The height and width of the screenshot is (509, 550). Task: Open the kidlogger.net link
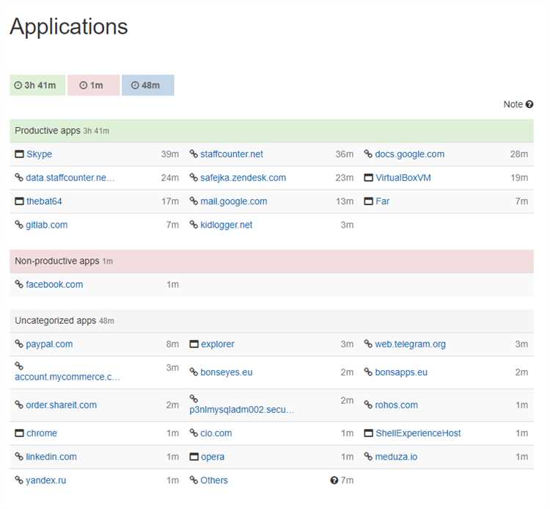pos(227,225)
